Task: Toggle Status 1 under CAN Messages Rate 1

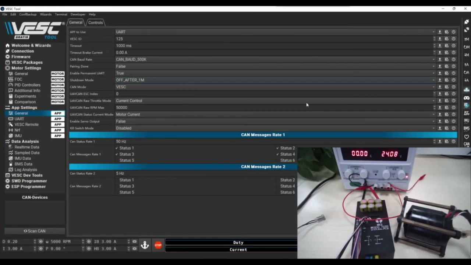Action: 125,148
